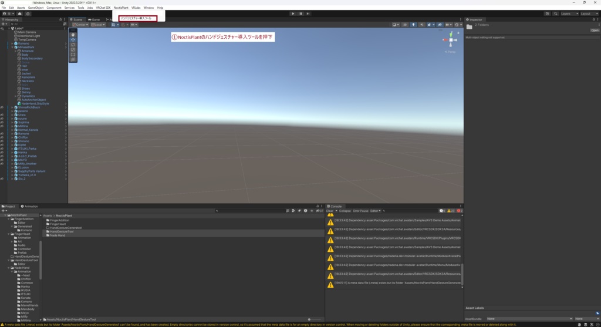The width and height of the screenshot is (601, 327).
Task: Toggle grid snapping button in Scene toolbar
Action: coord(124,25)
